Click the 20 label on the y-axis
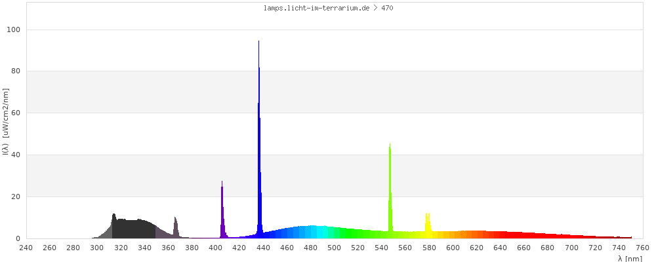Screen dimensions: 656x262 click(x=16, y=196)
